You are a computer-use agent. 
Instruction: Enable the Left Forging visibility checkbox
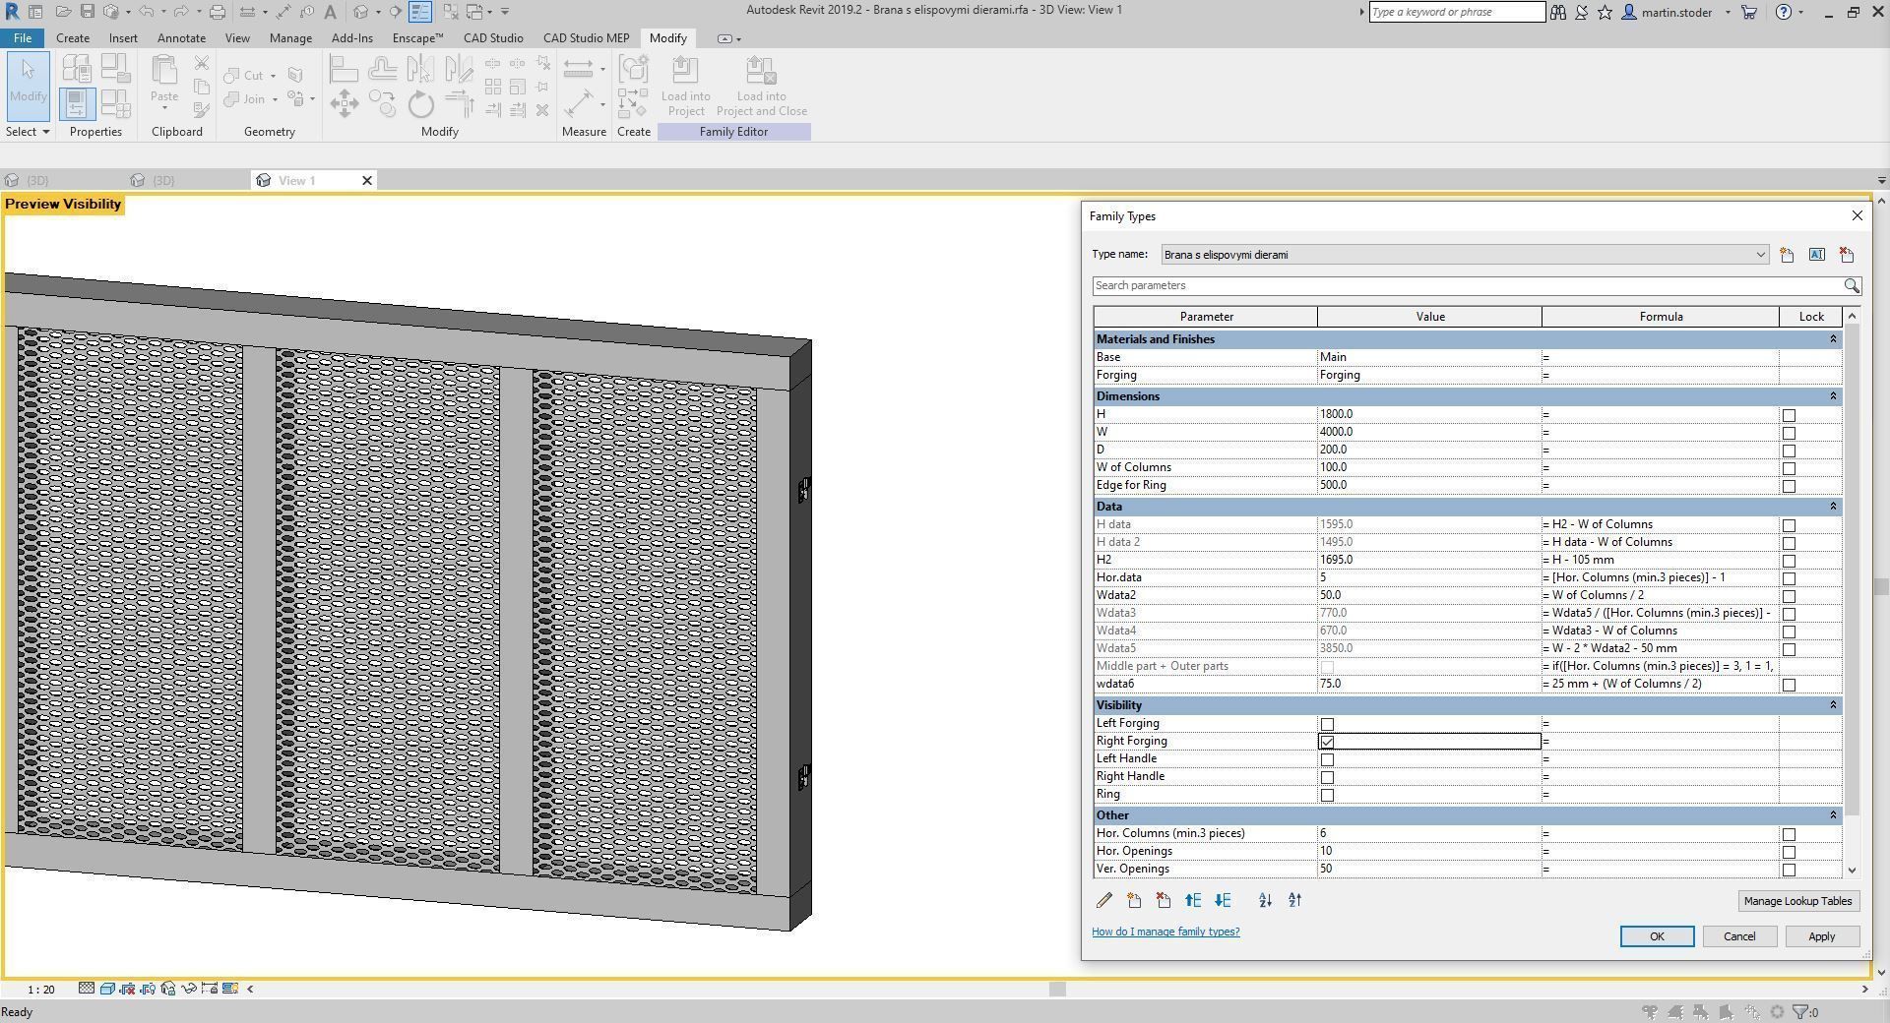[x=1327, y=724]
